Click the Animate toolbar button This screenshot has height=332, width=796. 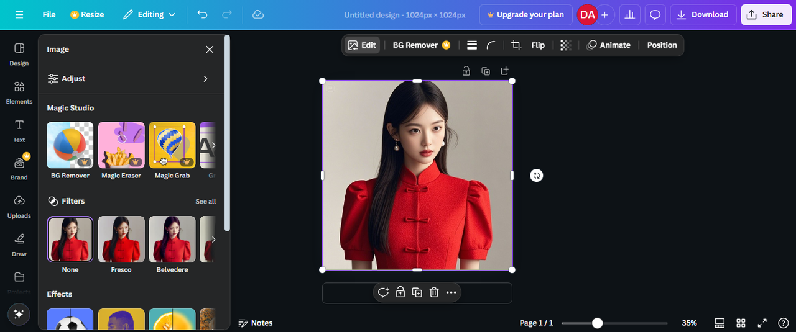coord(609,45)
